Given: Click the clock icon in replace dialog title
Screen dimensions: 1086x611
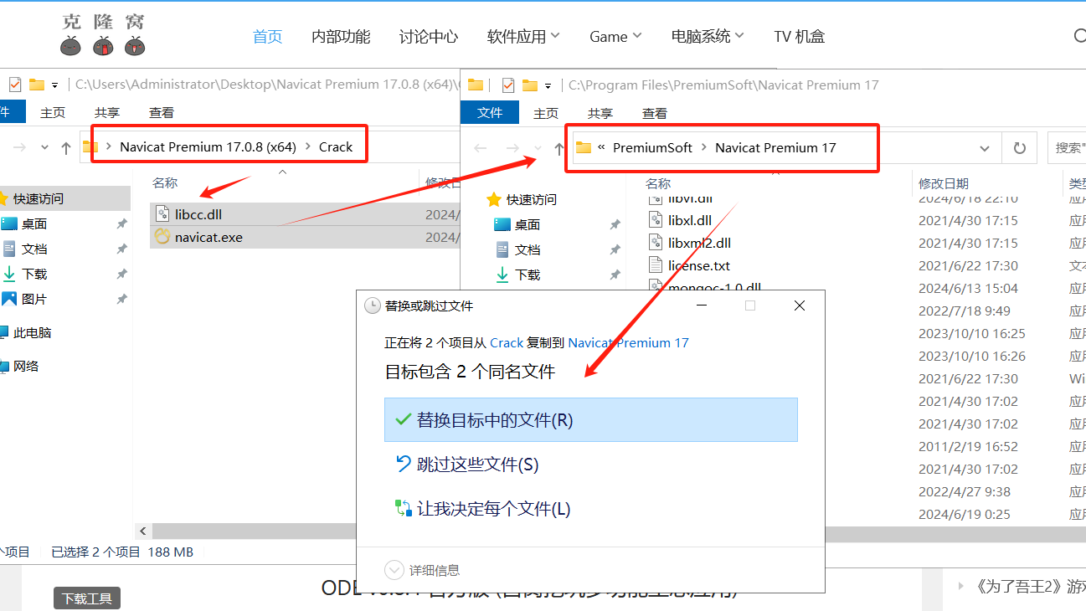Looking at the screenshot, I should point(373,306).
